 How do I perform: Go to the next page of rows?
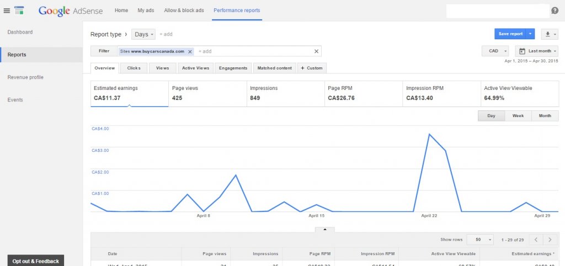point(550,240)
